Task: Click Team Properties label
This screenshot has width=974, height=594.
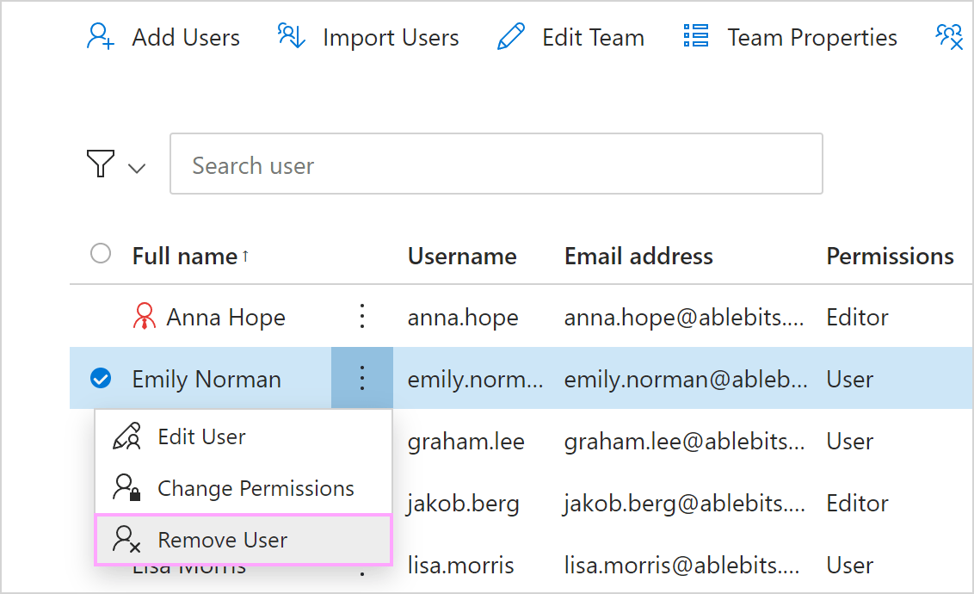Action: point(812,38)
